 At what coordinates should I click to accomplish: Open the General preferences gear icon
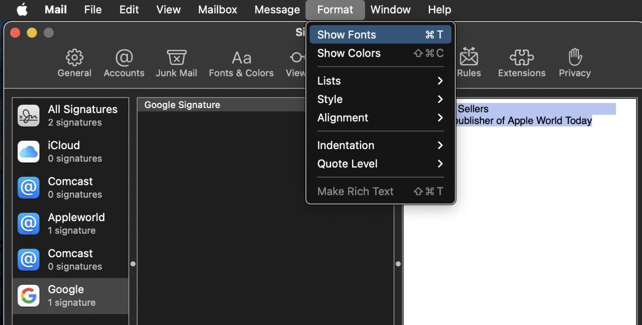tap(74, 59)
